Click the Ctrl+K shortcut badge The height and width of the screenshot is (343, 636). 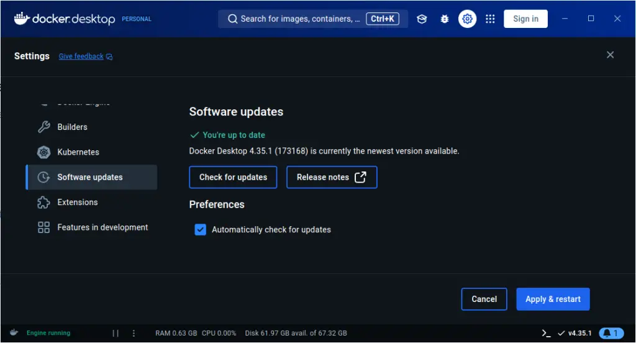[x=383, y=19]
